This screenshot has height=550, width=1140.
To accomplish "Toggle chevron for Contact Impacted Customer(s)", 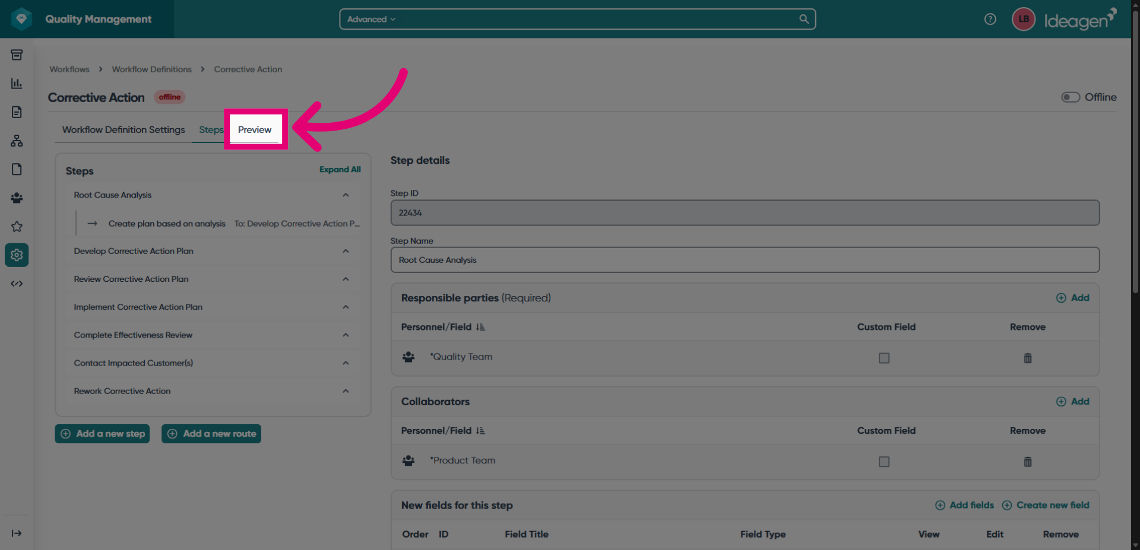I will coord(346,363).
